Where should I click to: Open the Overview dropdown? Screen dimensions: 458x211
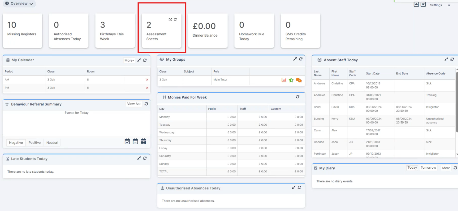tap(19, 4)
